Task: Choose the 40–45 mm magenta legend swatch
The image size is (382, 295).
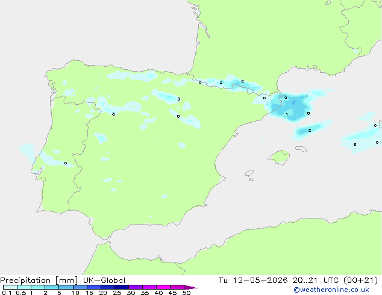Action: pyautogui.click(x=163, y=287)
